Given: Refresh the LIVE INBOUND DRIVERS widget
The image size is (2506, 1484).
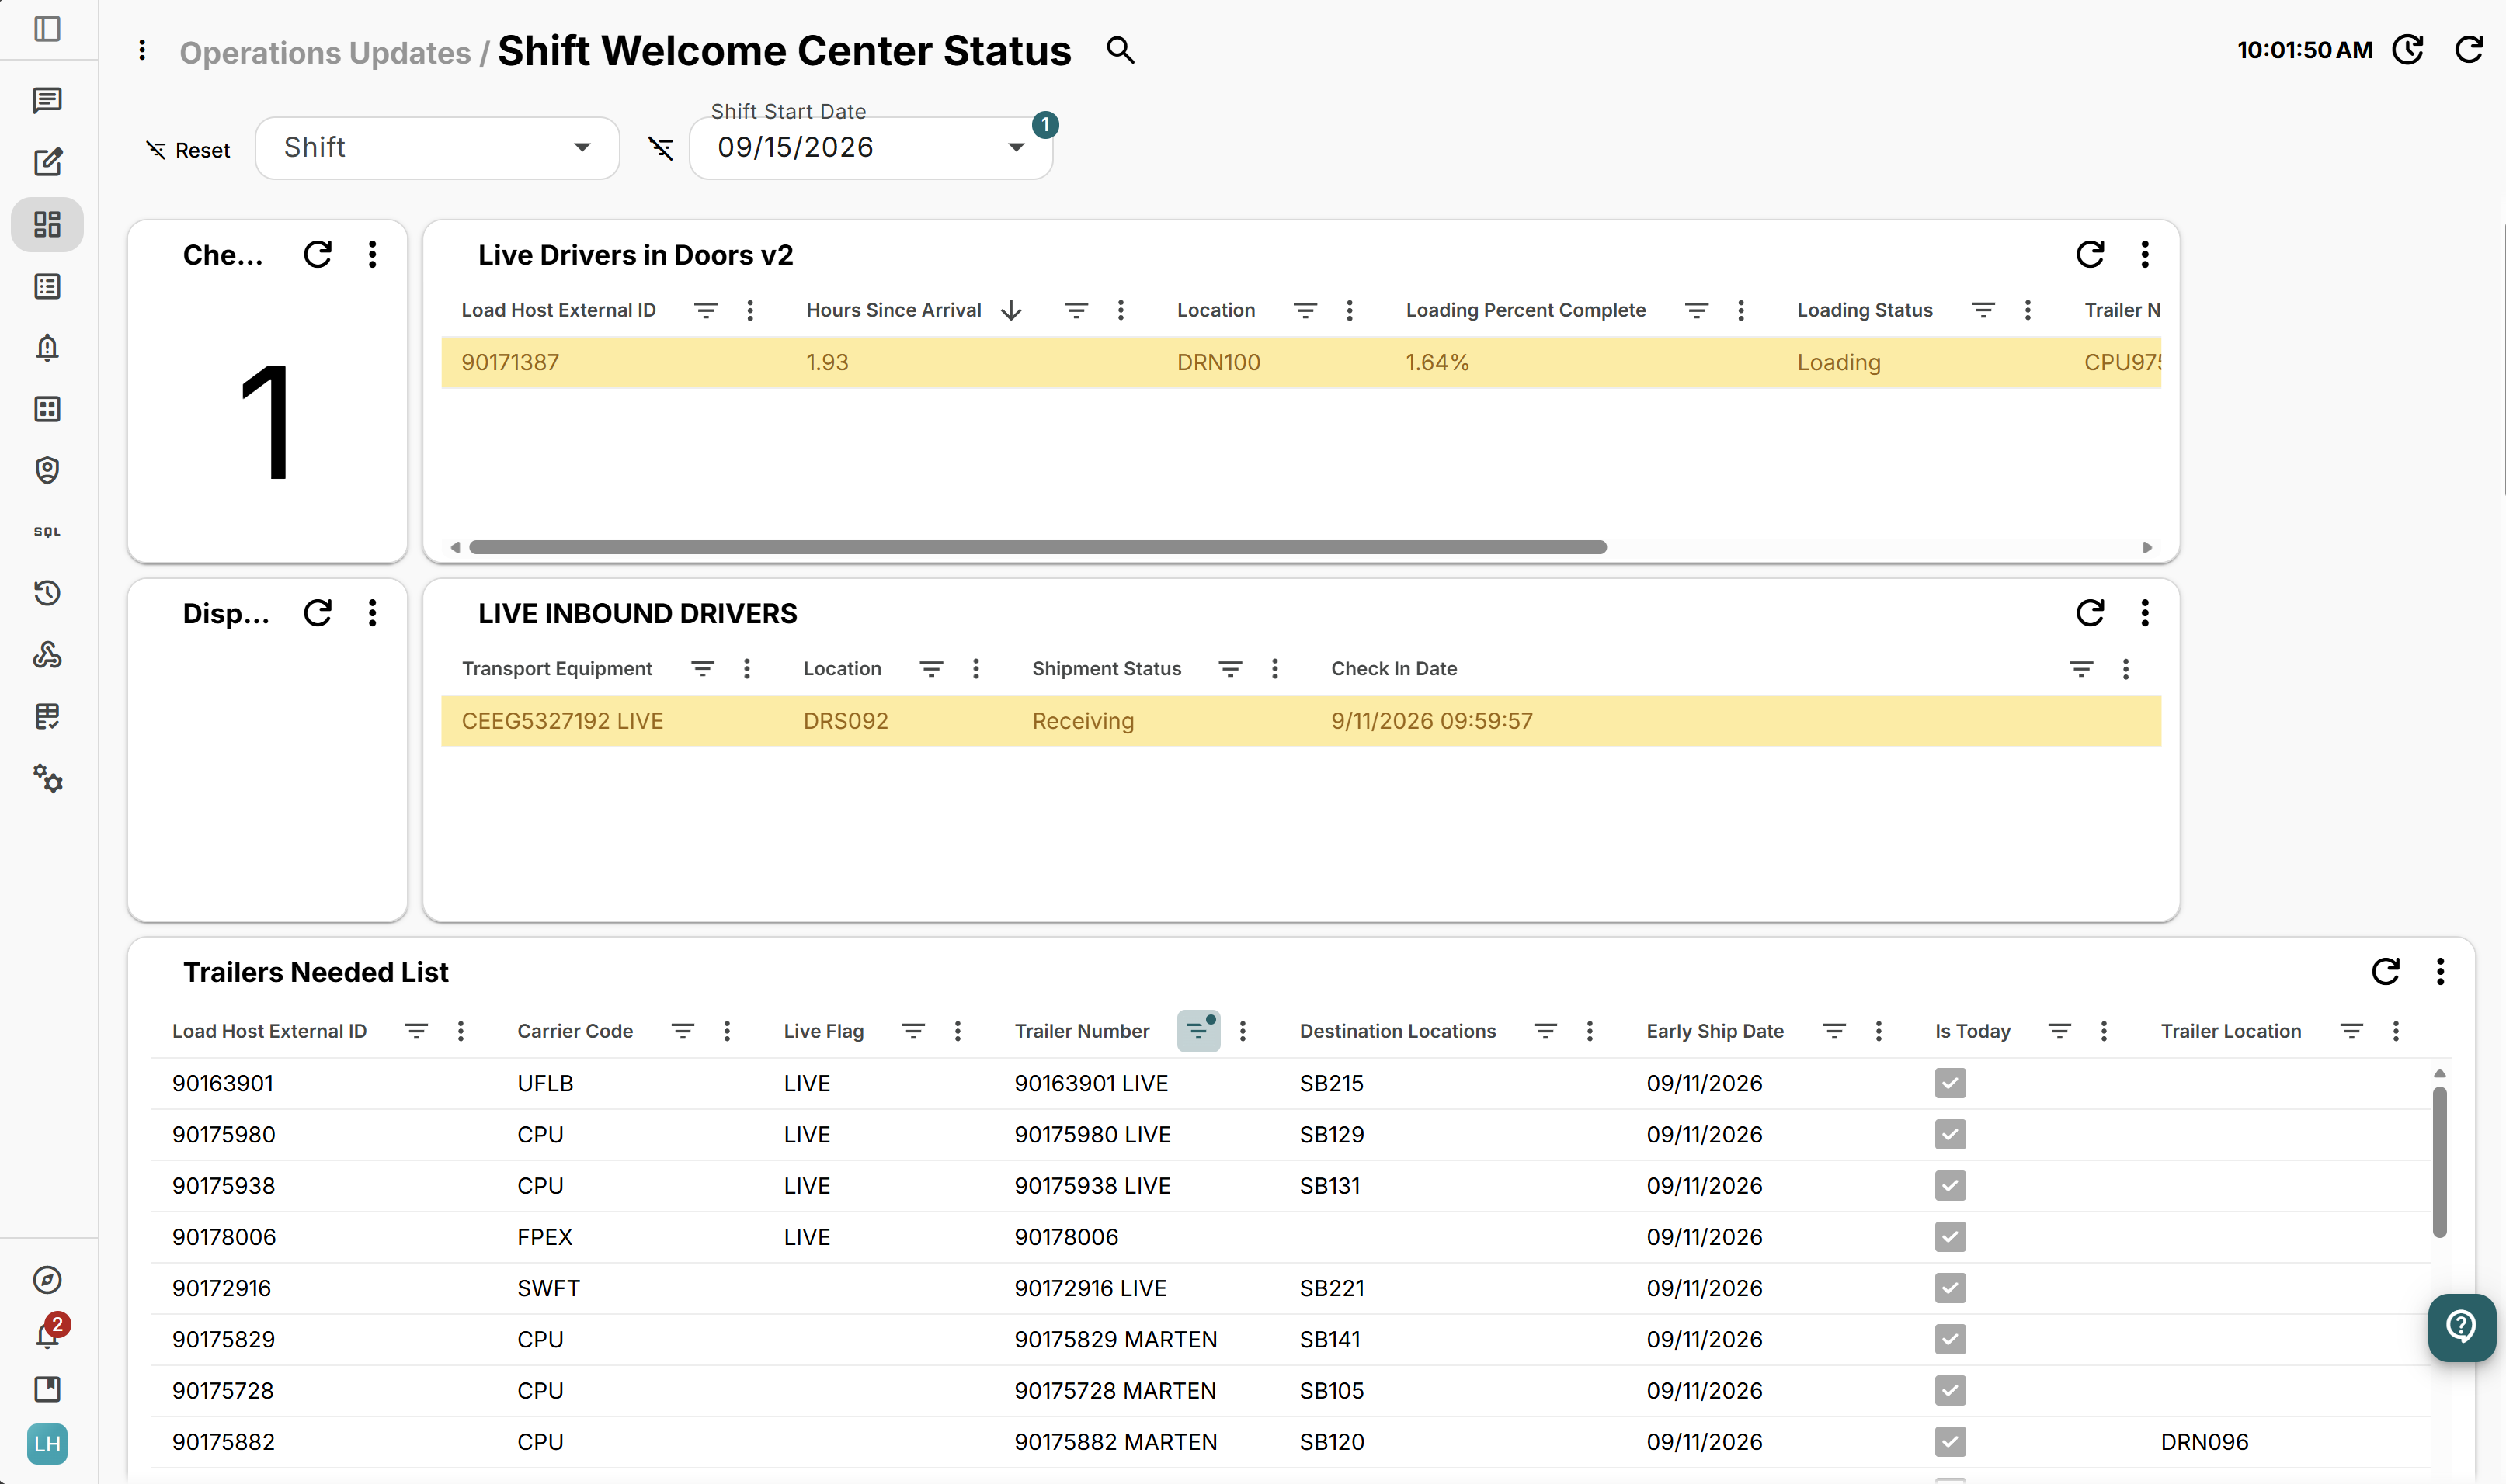Looking at the screenshot, I should tap(2091, 613).
